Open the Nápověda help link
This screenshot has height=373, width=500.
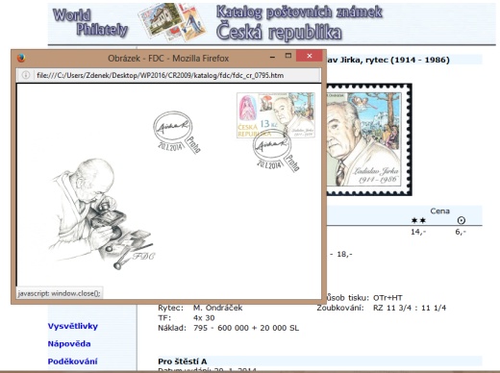click(69, 344)
